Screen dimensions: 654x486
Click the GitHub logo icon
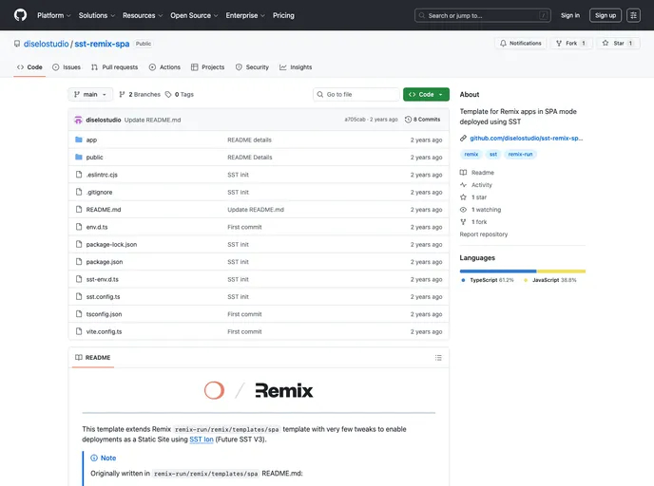pyautogui.click(x=21, y=15)
